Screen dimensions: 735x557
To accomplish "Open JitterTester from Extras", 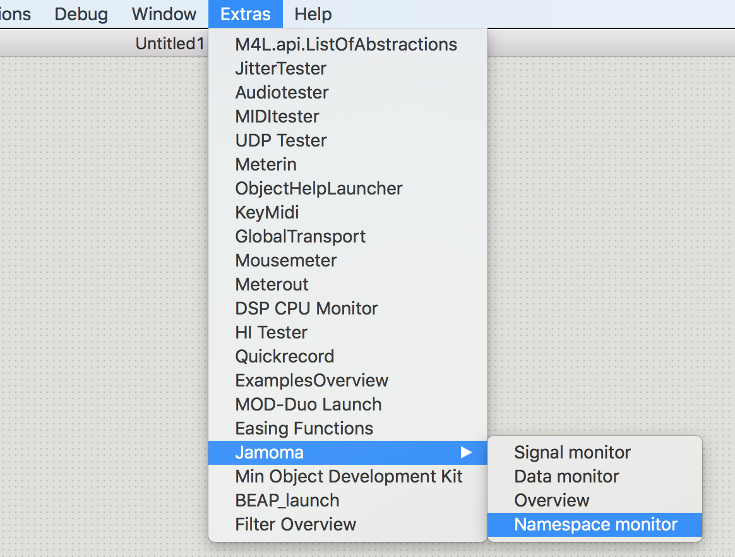I will coord(348,68).
